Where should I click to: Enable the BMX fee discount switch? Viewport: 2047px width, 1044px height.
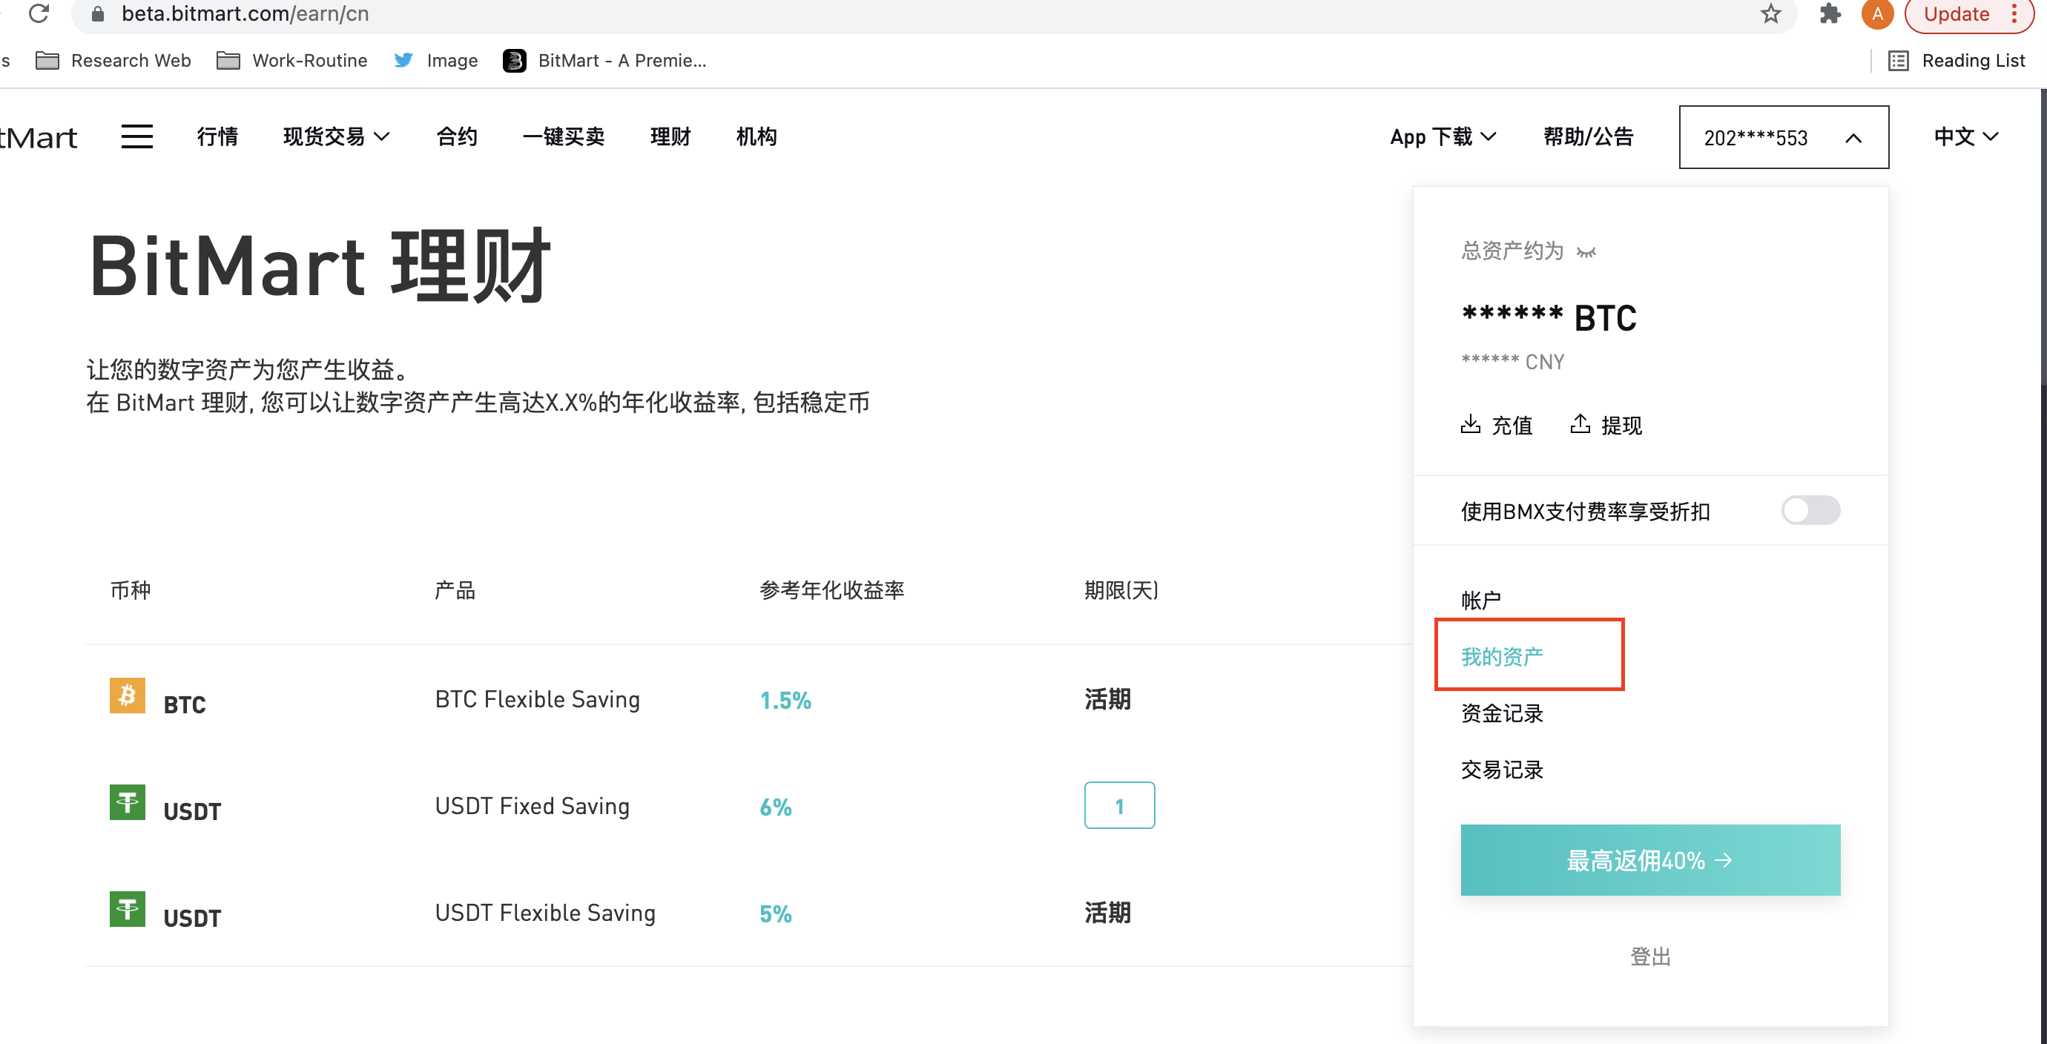[1810, 510]
